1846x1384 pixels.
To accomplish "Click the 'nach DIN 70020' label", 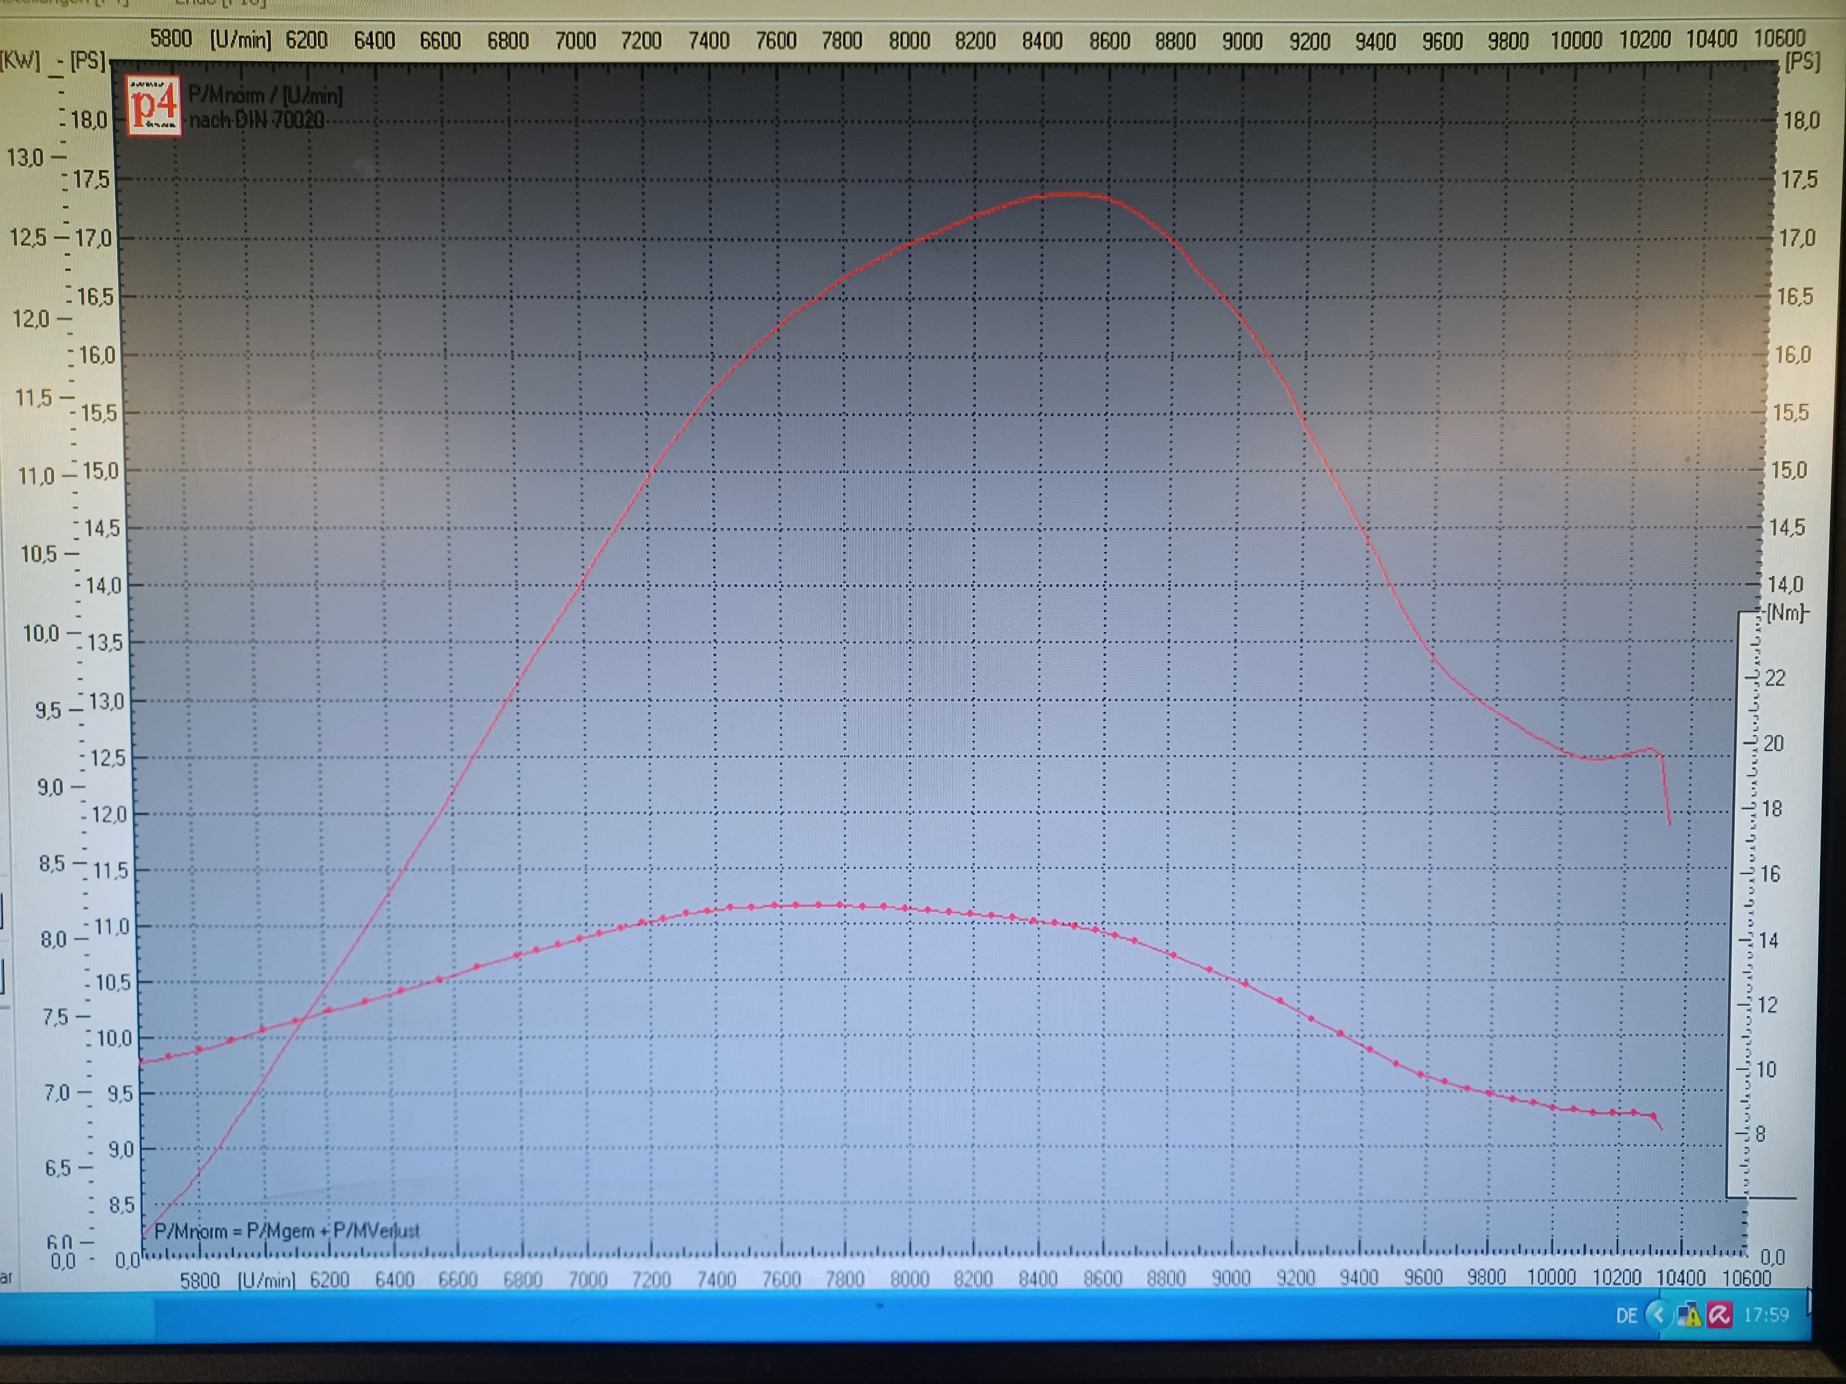I will pyautogui.click(x=256, y=120).
